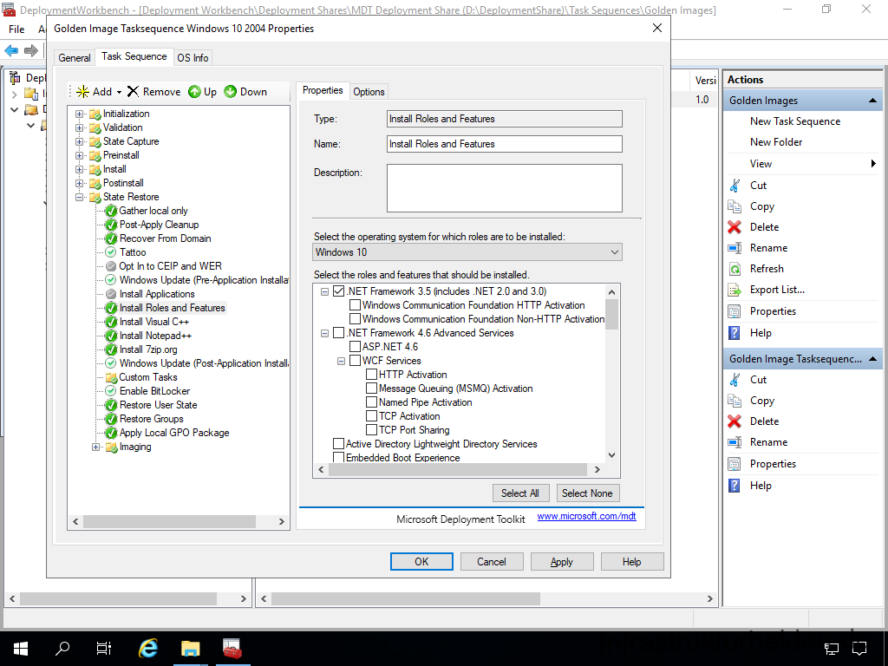Switch to the Options tab
This screenshot has height=666, width=888.
click(x=369, y=92)
